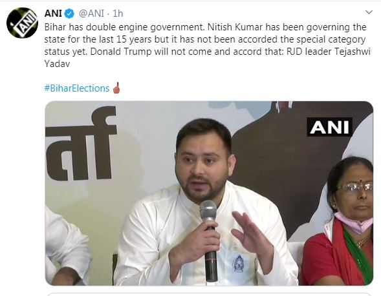This screenshot has height=296, width=381.
Task: Click the speaker's raised hand in photo
Action: pos(253,240)
